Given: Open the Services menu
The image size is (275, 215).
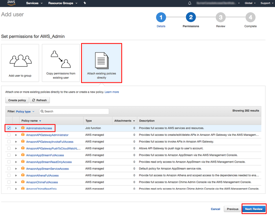Looking at the screenshot, I should (x=34, y=3).
